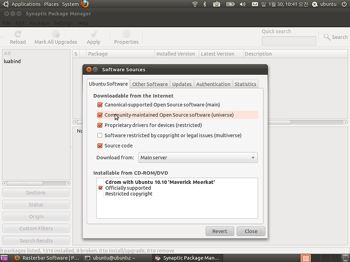Switch to the Statistics tab
This screenshot has height=262, width=350.
pyautogui.click(x=245, y=84)
